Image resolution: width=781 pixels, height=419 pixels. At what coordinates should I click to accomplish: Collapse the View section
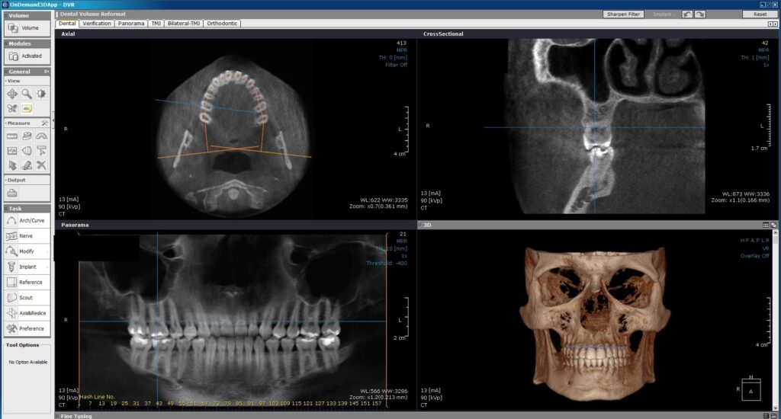[x=6, y=81]
